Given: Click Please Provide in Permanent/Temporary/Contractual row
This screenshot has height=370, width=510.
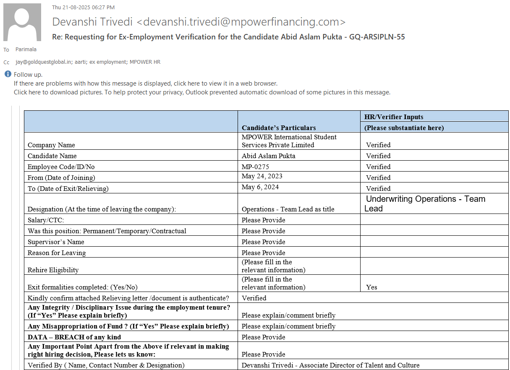Looking at the screenshot, I should tap(263, 231).
